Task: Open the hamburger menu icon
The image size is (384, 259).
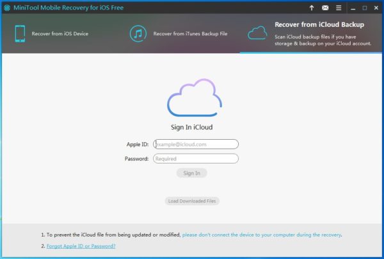Action: click(x=339, y=8)
